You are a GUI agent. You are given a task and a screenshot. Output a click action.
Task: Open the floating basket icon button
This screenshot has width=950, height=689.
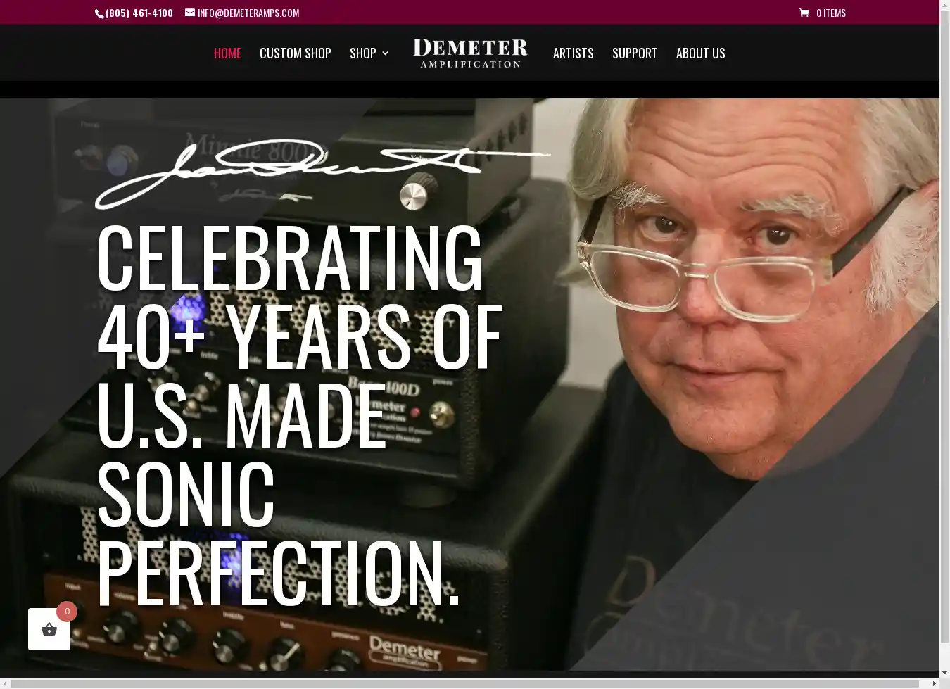pyautogui.click(x=49, y=629)
